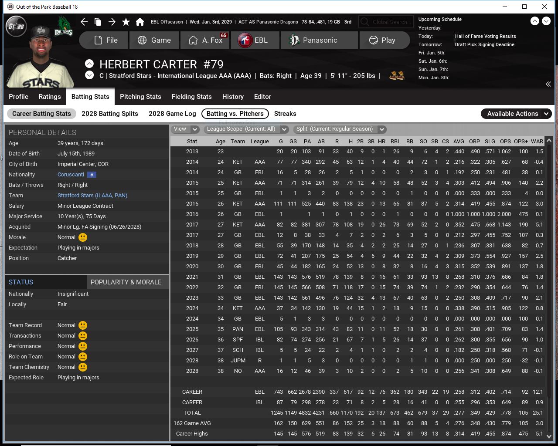Sort the table by the HR column
Image resolution: width=558 pixels, height=446 pixels.
[381, 142]
